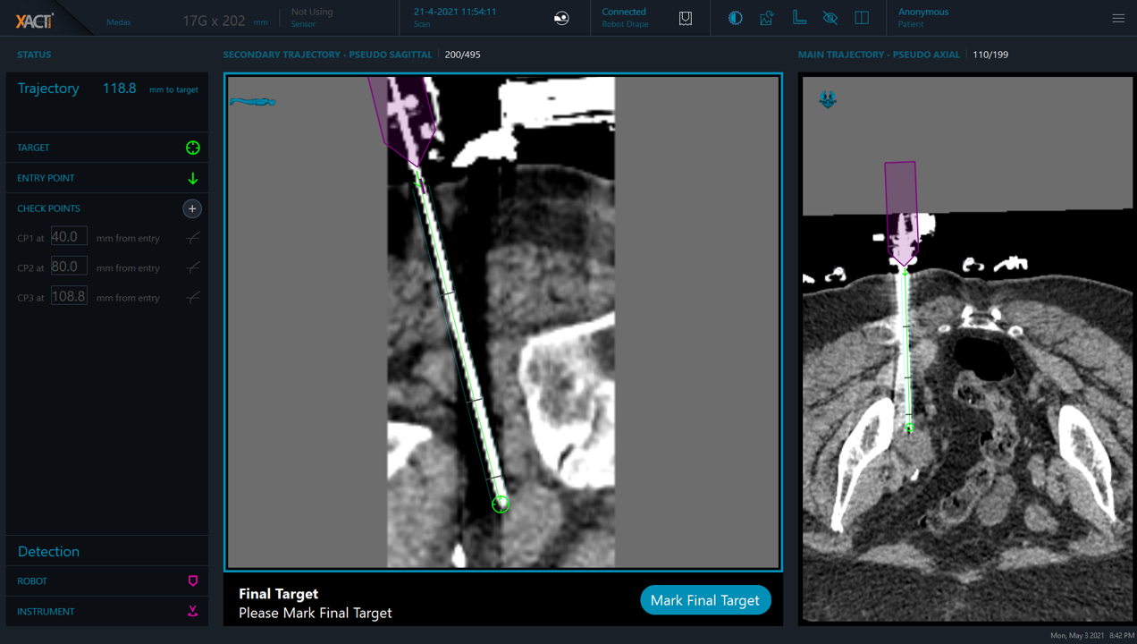
Task: Click the pink Instrument detection icon
Action: click(x=192, y=612)
